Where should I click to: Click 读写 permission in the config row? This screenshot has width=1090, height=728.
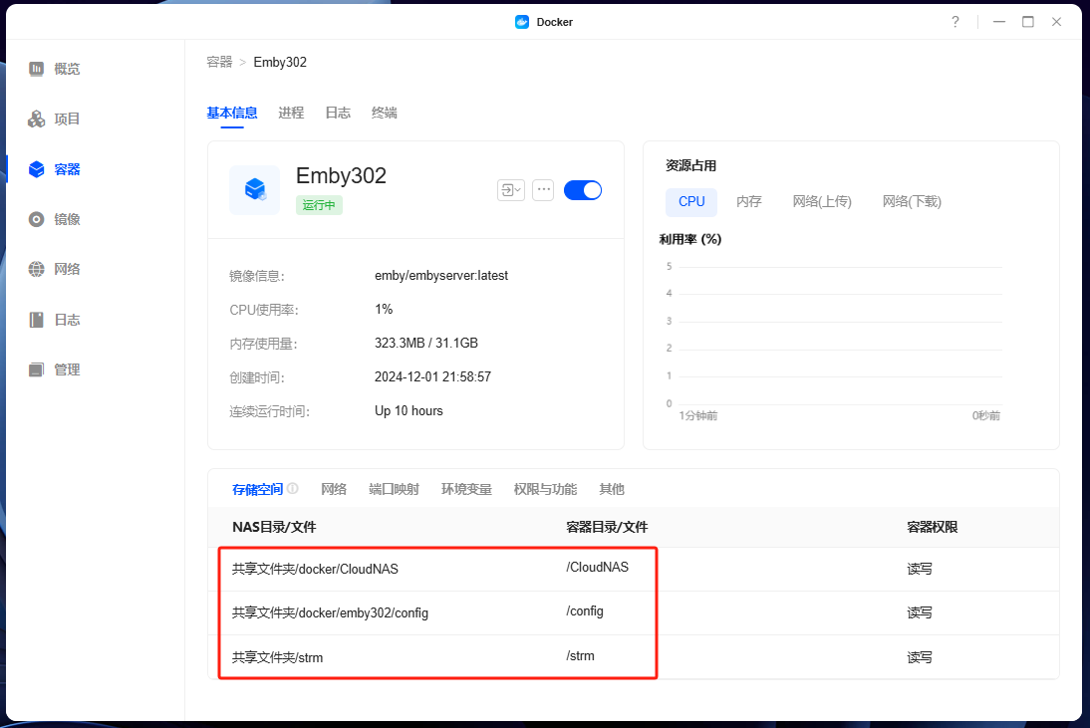[x=919, y=612]
